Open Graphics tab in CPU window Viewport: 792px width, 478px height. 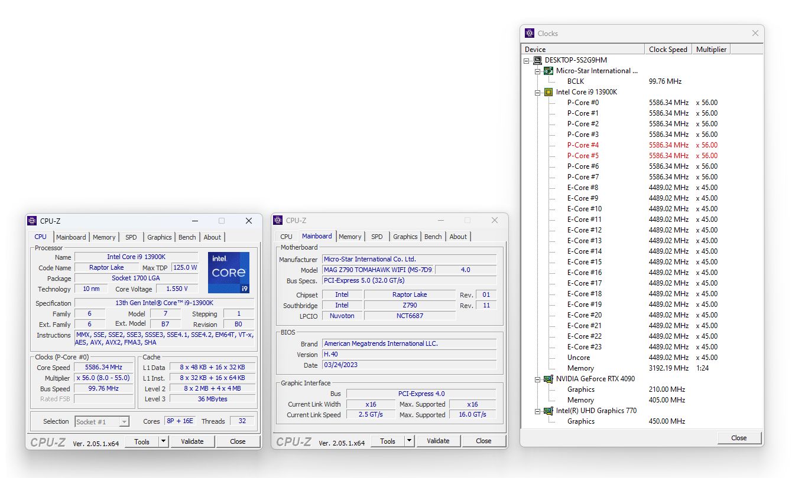(x=160, y=237)
